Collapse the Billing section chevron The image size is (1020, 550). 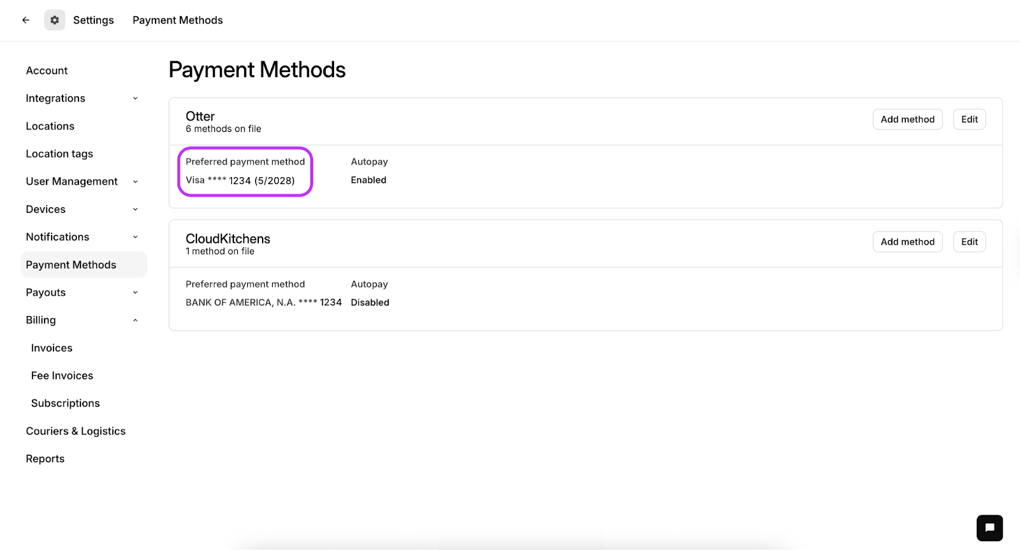point(135,320)
